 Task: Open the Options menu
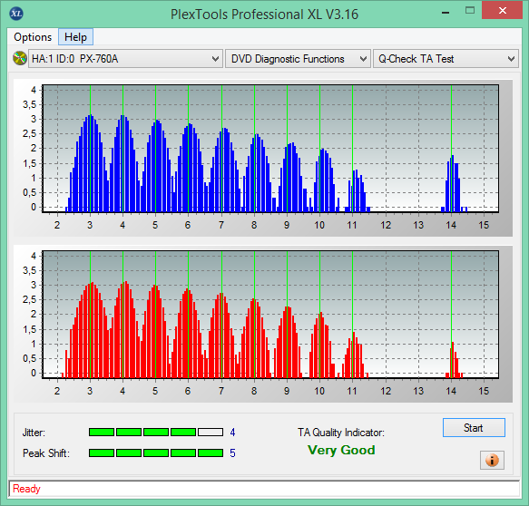pyautogui.click(x=33, y=37)
